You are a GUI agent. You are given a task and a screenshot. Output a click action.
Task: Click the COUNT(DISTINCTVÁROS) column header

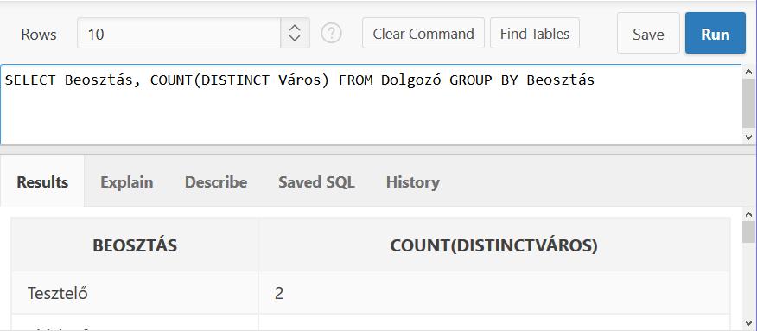[x=494, y=245]
